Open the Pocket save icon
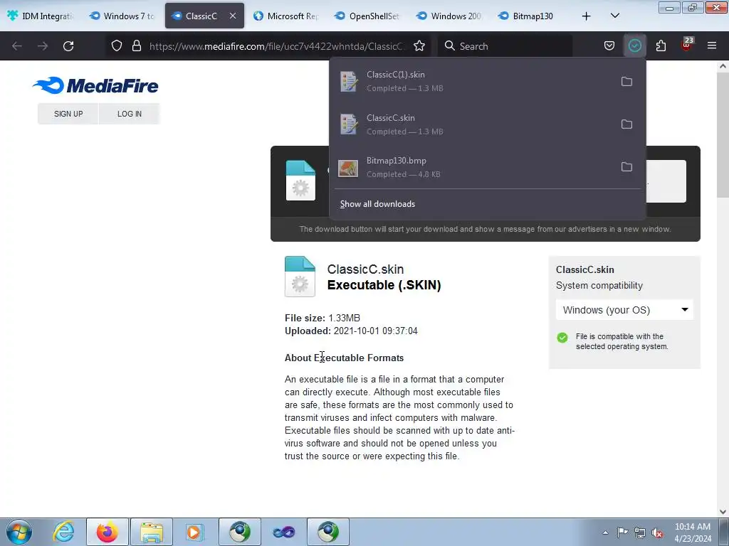 tap(609, 46)
